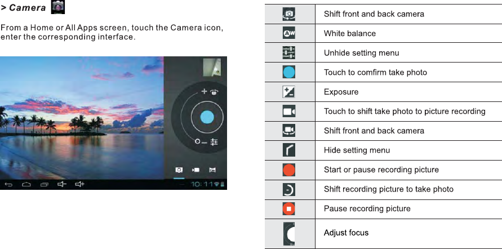Screen dimensions: 502x249
Task: Click the White balance icon in the table
Action: pos(289,33)
